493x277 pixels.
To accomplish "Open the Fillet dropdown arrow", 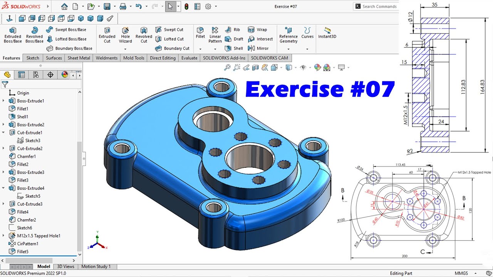I will click(x=200, y=49).
